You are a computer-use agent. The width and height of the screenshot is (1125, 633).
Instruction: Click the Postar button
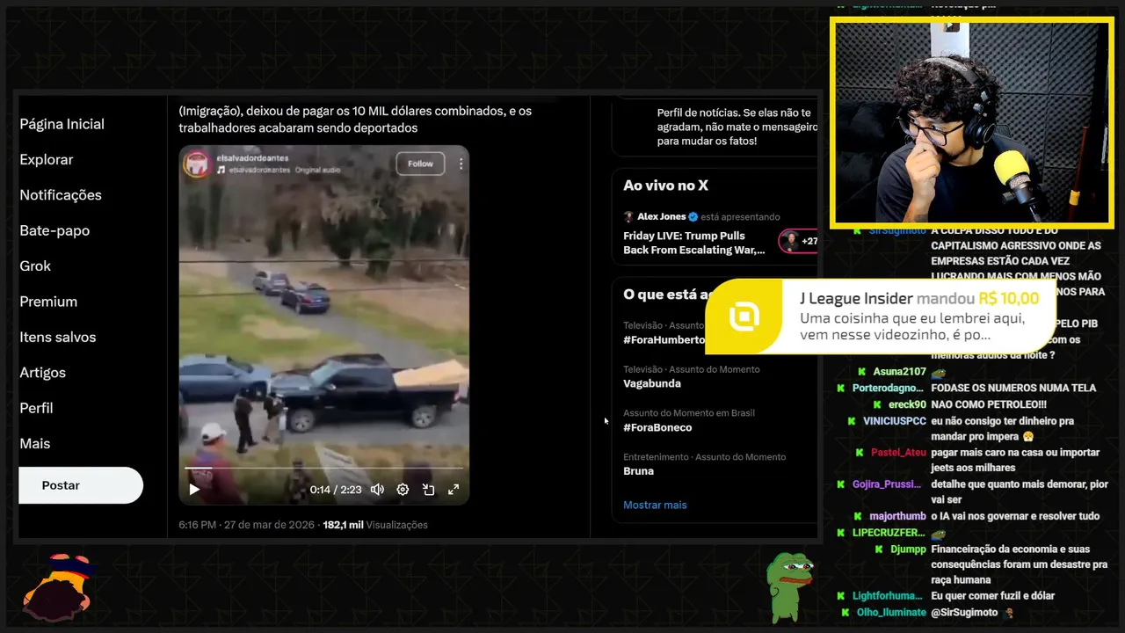81,485
